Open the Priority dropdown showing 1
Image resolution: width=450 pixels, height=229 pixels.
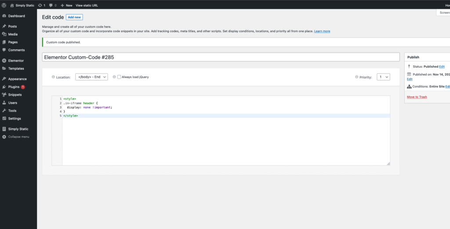383,77
